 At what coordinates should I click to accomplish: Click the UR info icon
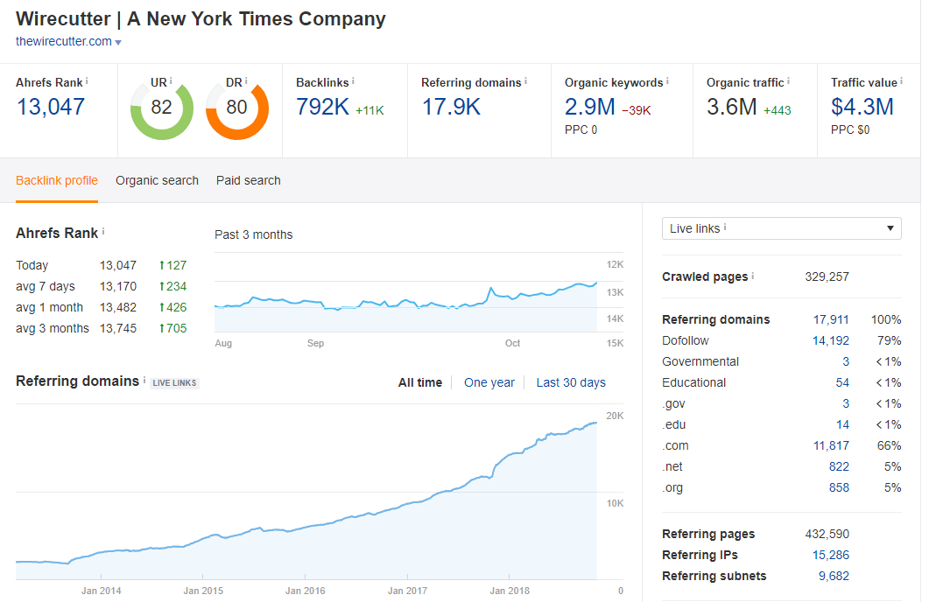(x=171, y=81)
